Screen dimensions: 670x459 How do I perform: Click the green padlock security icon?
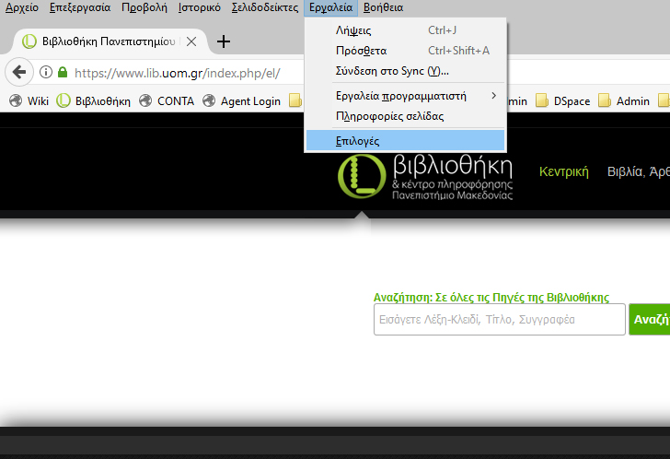point(63,73)
